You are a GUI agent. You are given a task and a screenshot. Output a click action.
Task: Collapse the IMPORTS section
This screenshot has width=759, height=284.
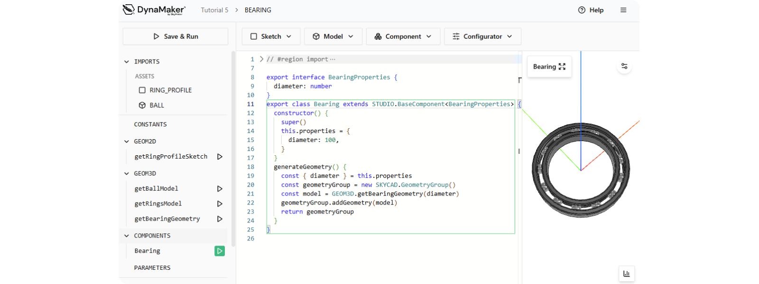[x=127, y=62]
